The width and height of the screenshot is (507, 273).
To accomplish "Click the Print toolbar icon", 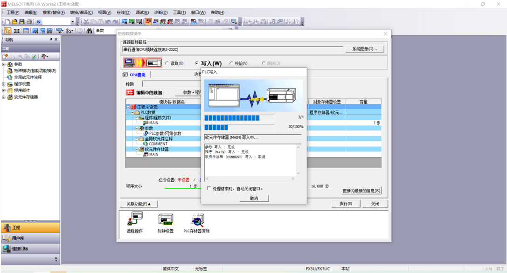I will (x=29, y=21).
